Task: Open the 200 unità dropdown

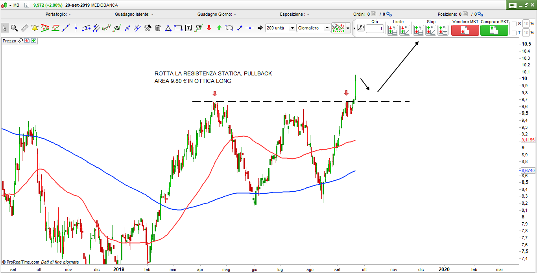Action: 292,28
